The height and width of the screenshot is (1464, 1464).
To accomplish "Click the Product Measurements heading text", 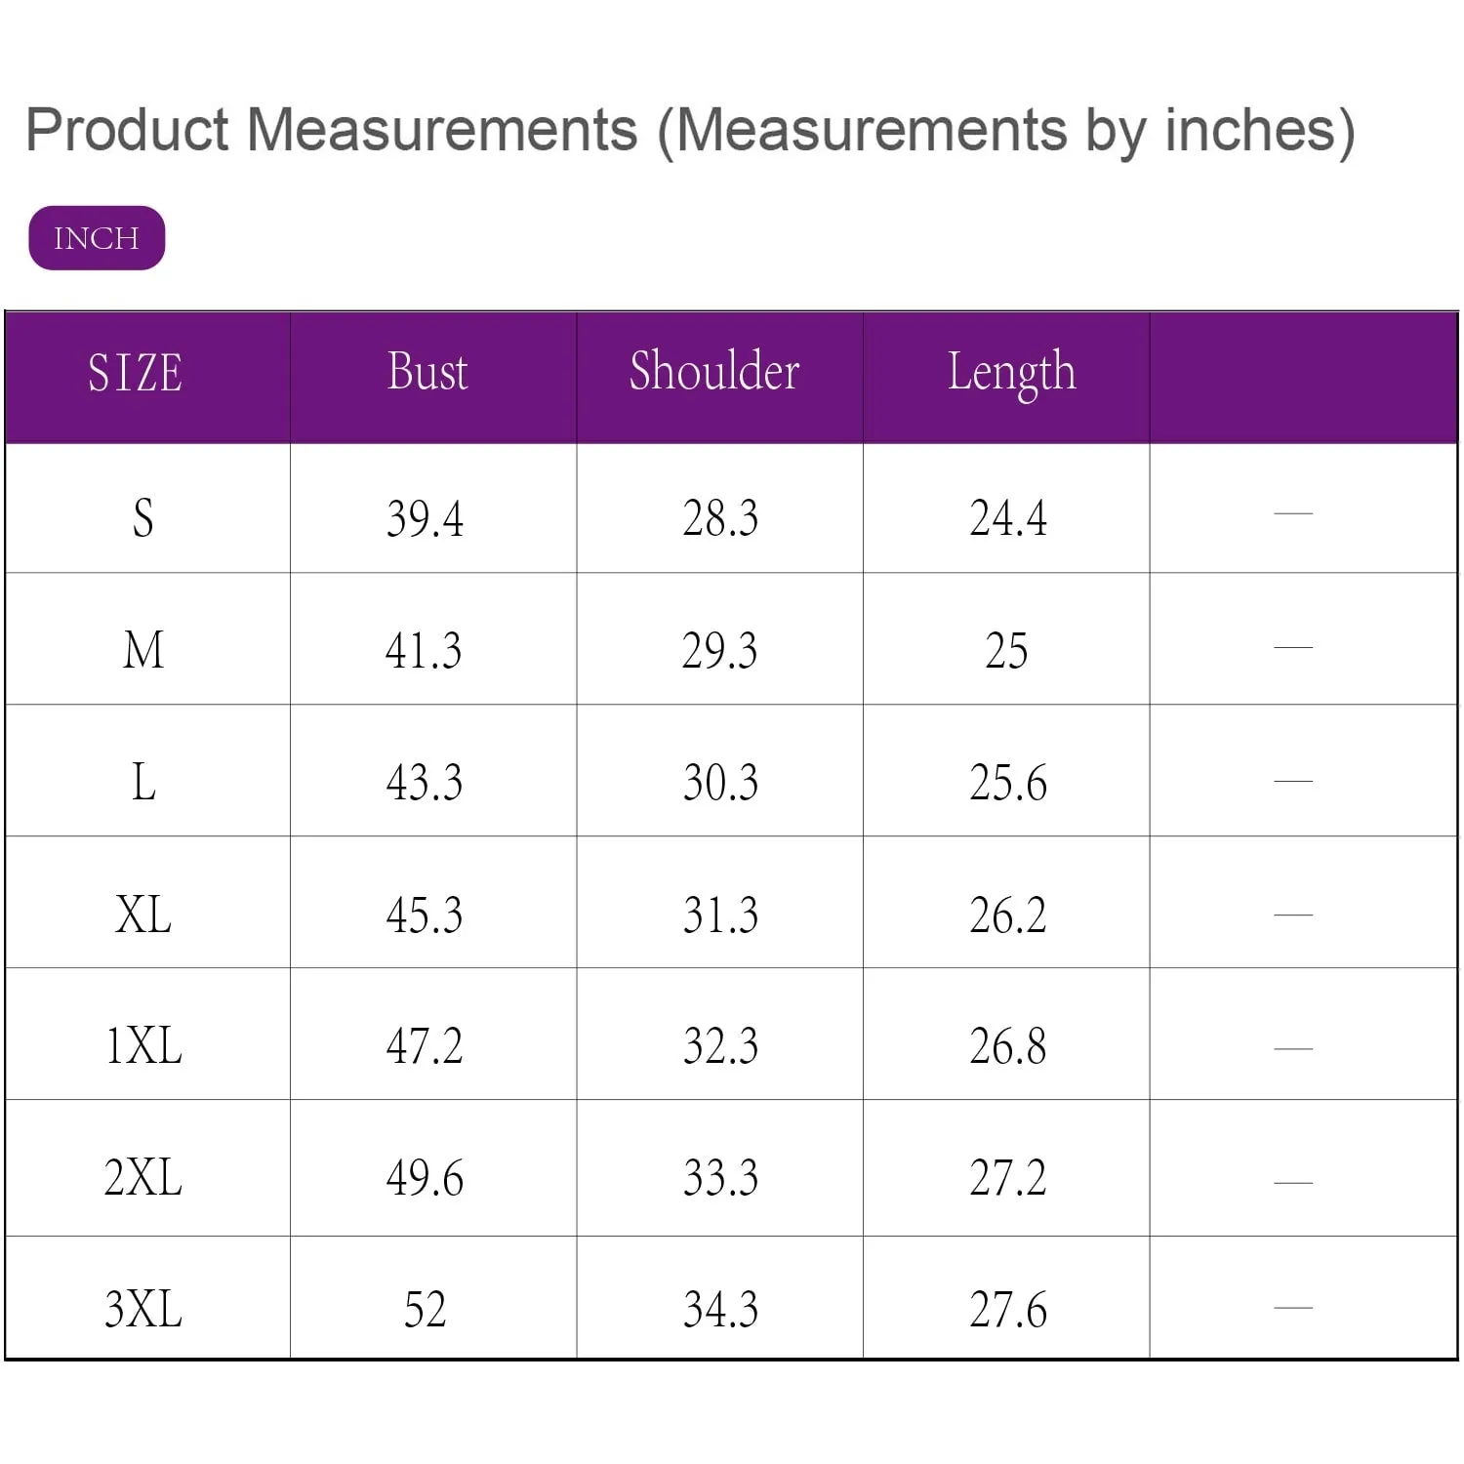I will coord(689,130).
